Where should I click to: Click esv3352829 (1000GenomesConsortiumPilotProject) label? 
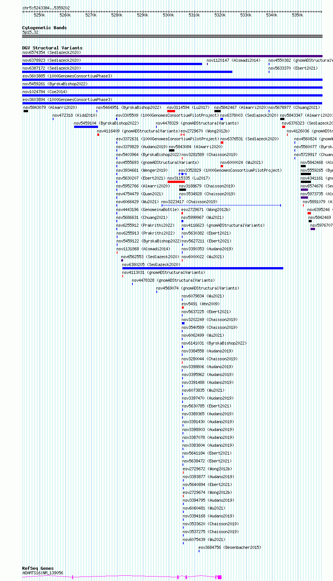pyautogui.click(x=230, y=170)
